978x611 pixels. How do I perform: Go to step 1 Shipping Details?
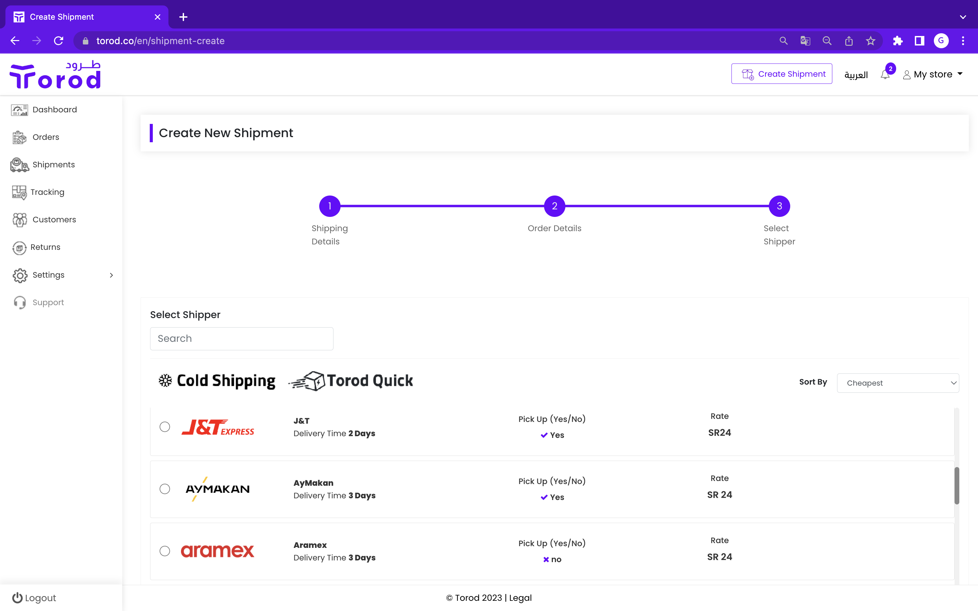pyautogui.click(x=330, y=206)
